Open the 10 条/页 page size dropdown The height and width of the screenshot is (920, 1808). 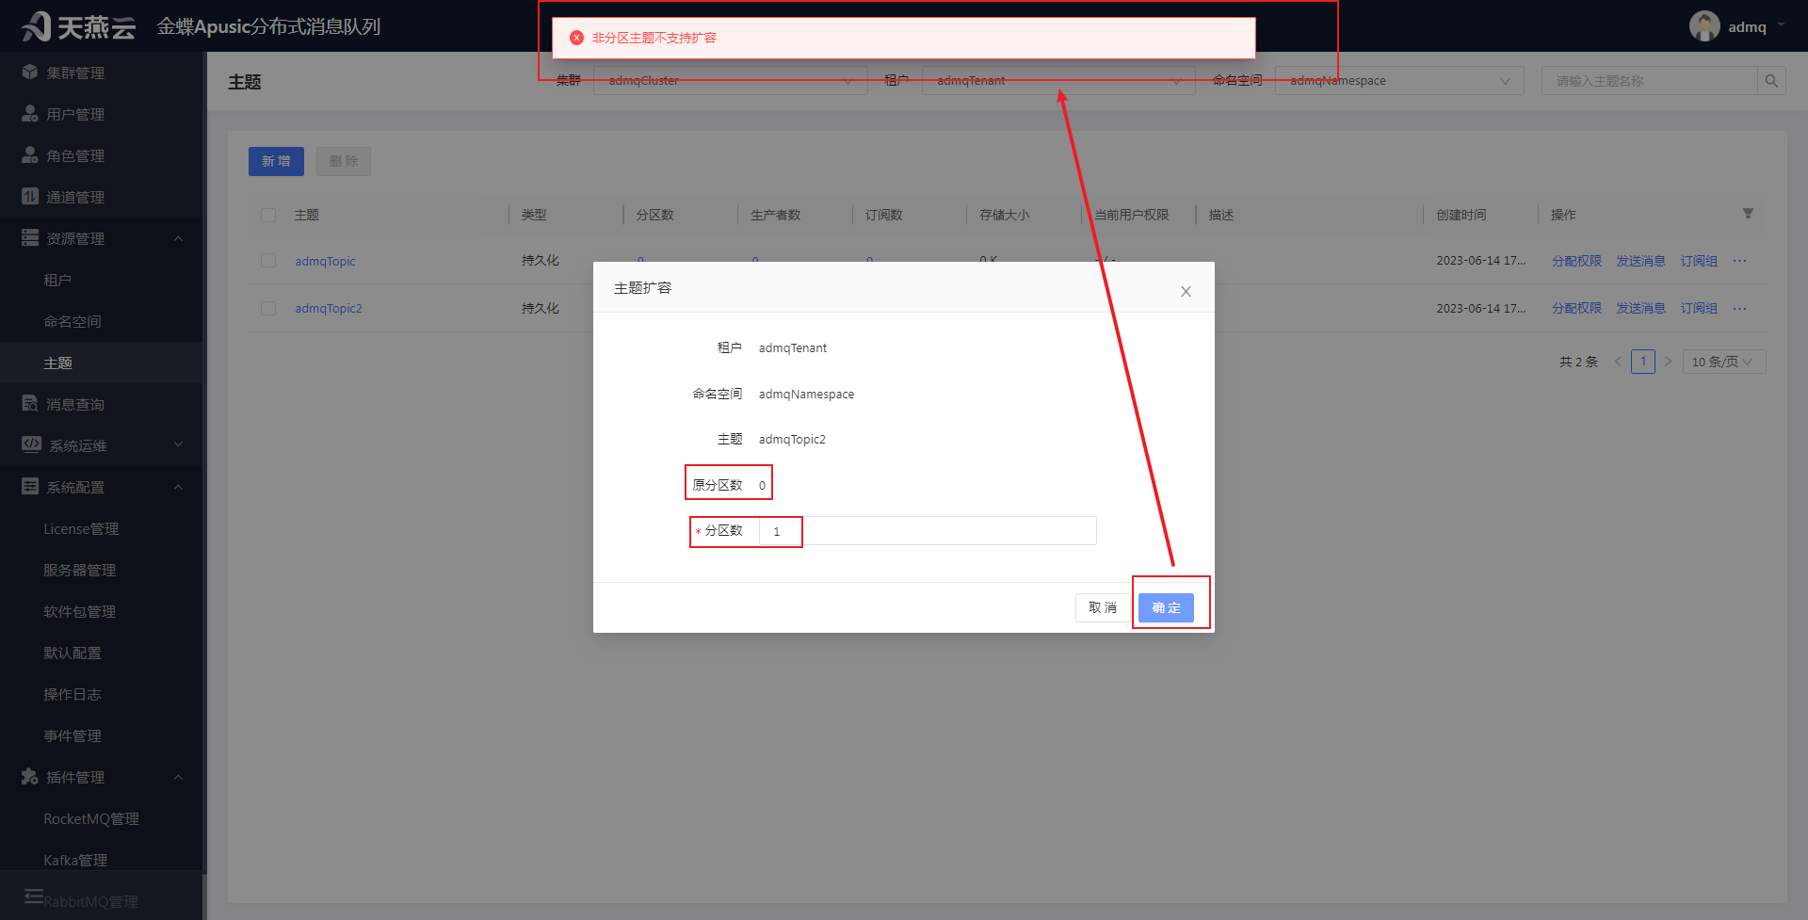tap(1724, 362)
